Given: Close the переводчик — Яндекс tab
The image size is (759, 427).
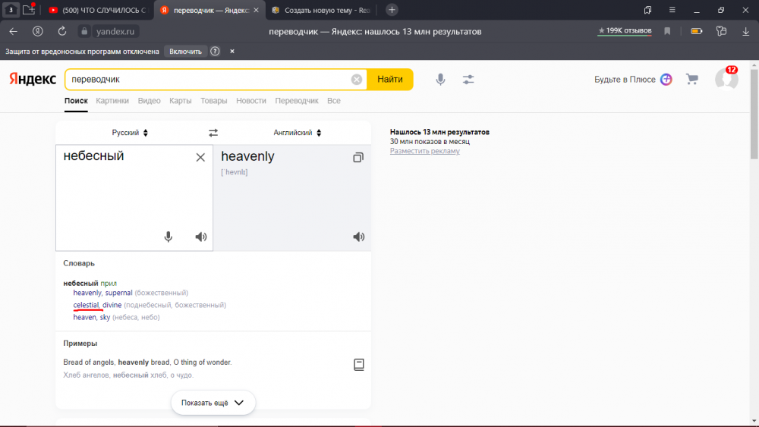Looking at the screenshot, I should click(256, 10).
